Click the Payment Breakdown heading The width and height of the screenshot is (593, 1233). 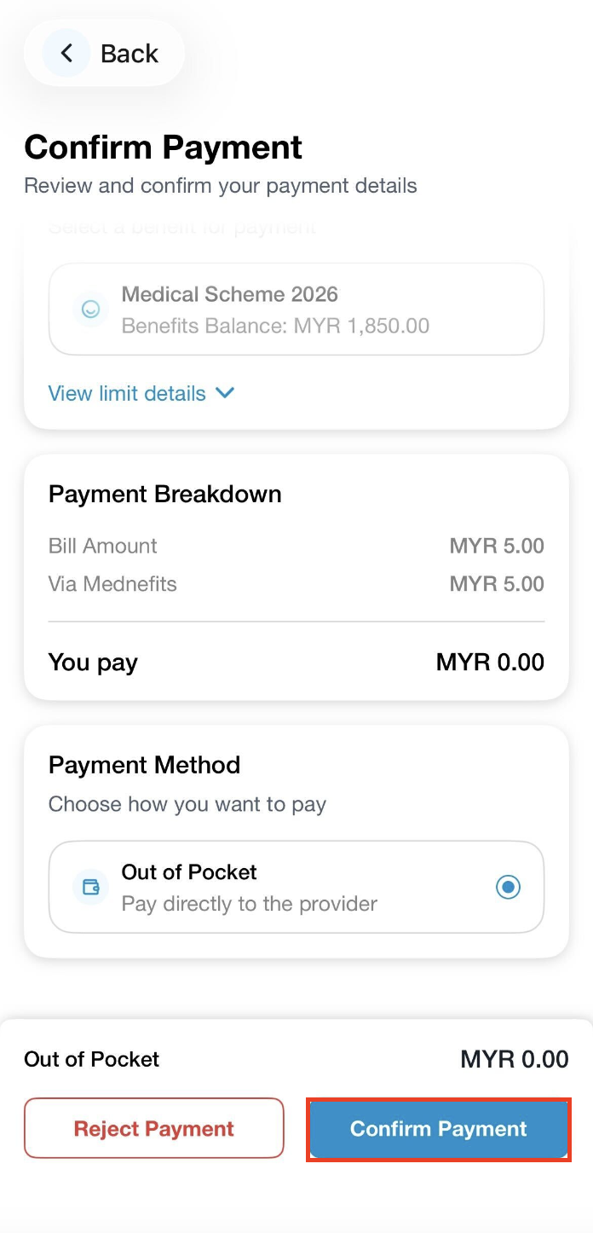pos(164,494)
